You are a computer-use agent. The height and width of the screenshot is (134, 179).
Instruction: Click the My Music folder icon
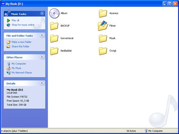(9, 68)
